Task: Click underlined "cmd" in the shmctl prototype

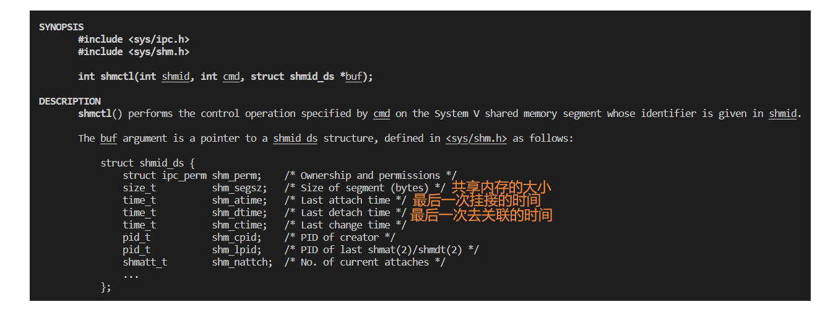Action: (x=231, y=77)
